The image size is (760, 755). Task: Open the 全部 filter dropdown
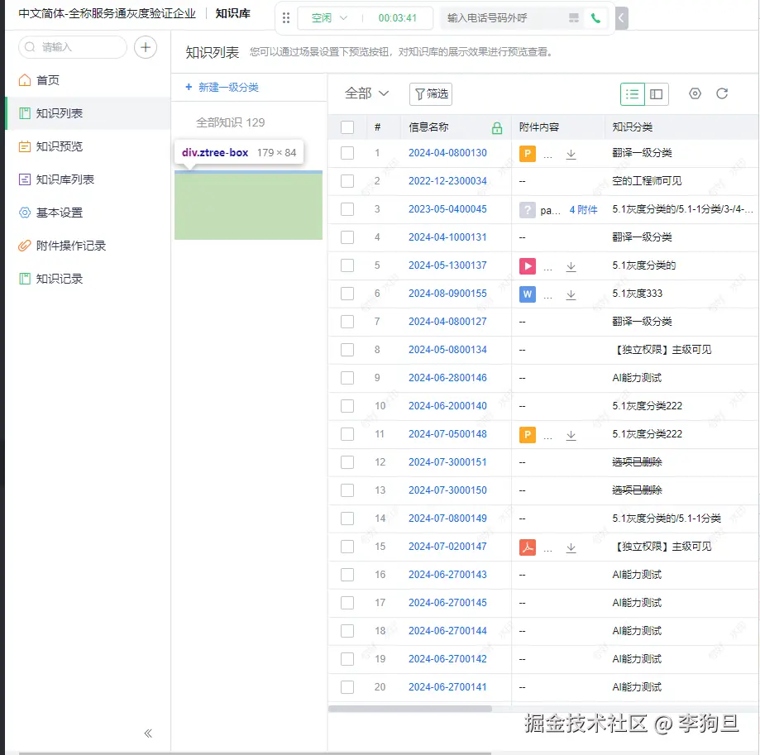tap(367, 93)
